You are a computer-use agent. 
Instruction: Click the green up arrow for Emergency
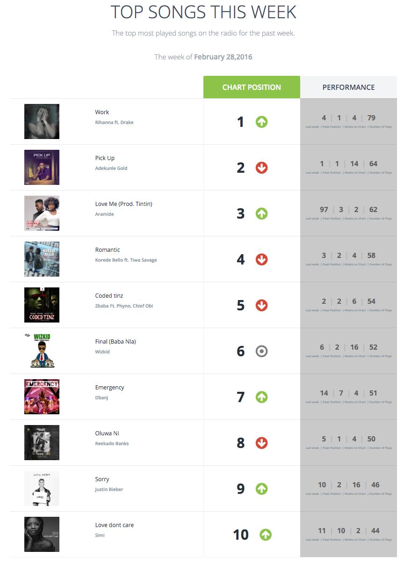[261, 397]
